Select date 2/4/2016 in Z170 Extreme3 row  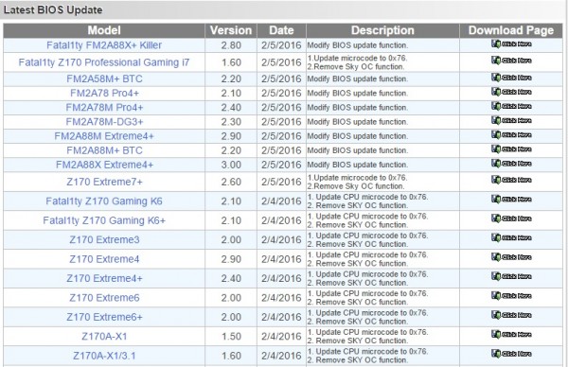pyautogui.click(x=281, y=239)
